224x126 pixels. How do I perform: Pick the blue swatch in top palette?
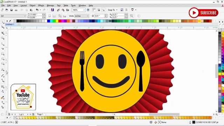pyautogui.click(x=49, y=21)
